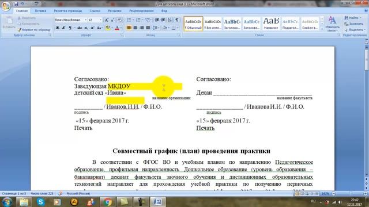Open Google Chrome from the taskbar
The width and height of the screenshot is (369, 207).
(x=107, y=202)
